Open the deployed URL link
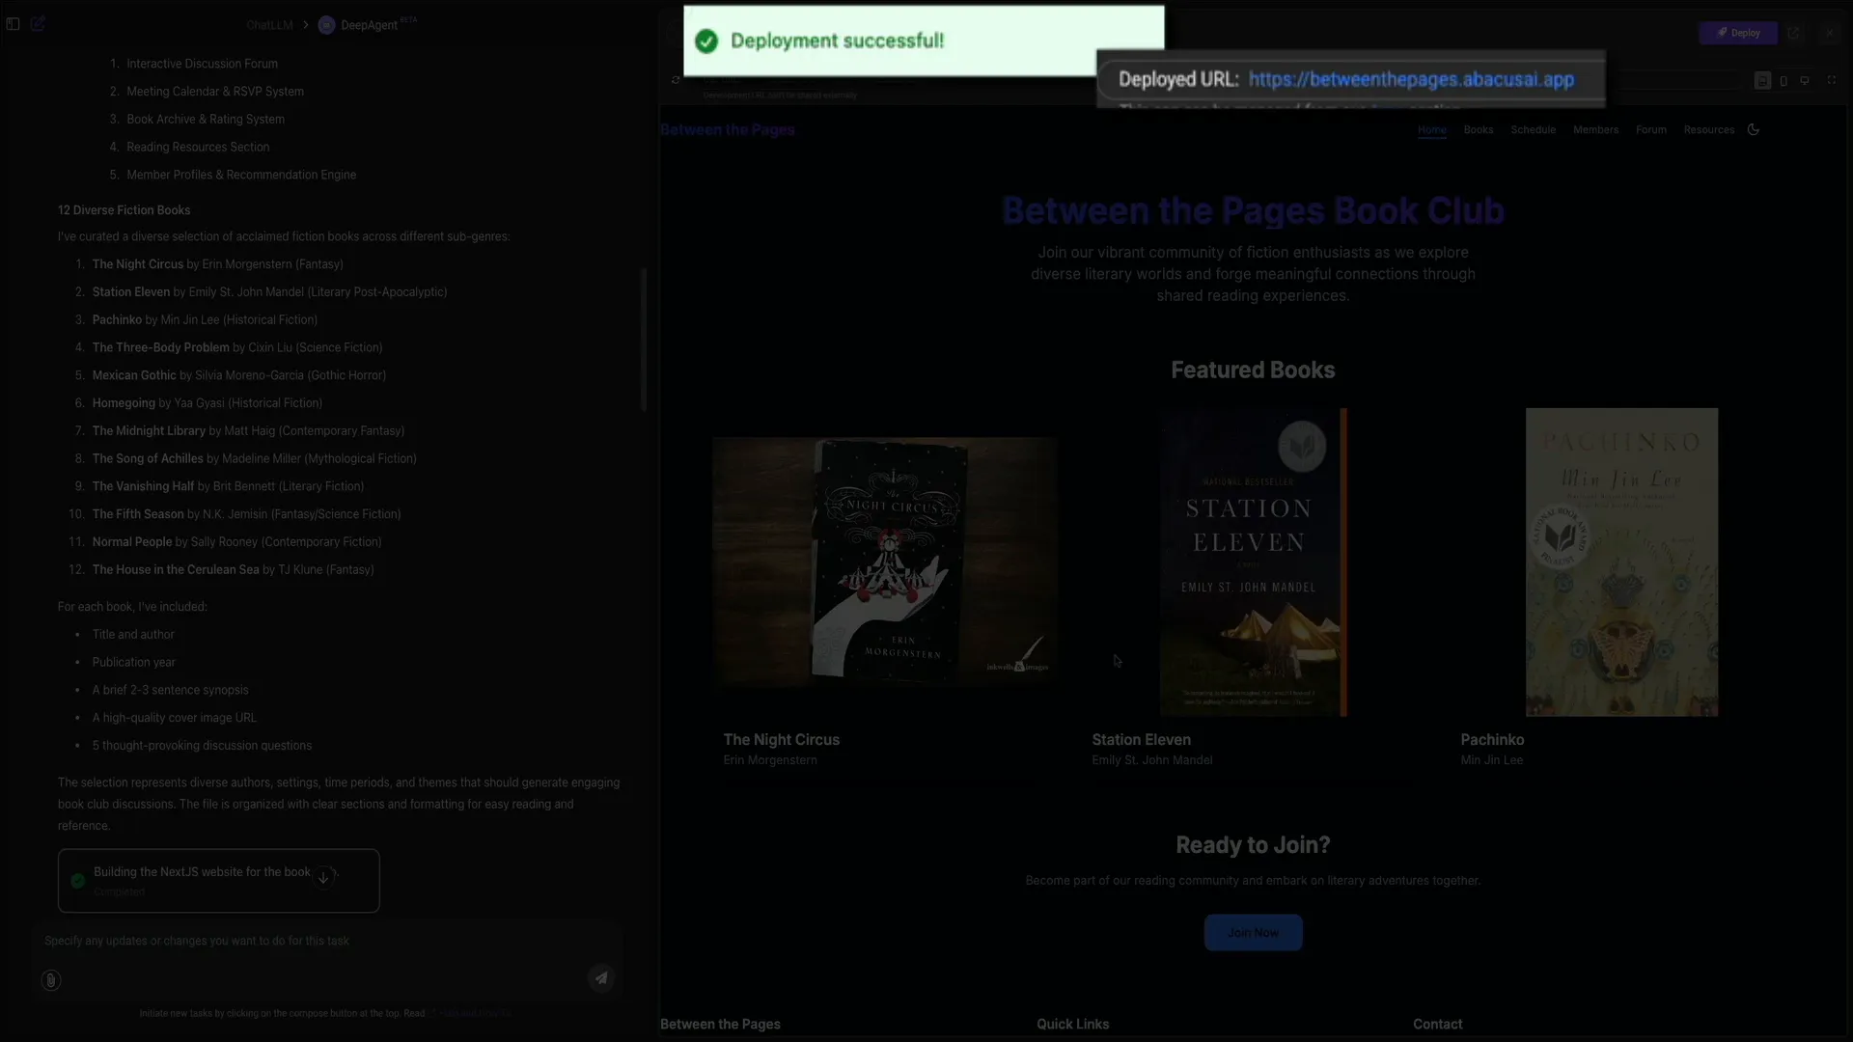This screenshot has width=1853, height=1042. coord(1411,80)
